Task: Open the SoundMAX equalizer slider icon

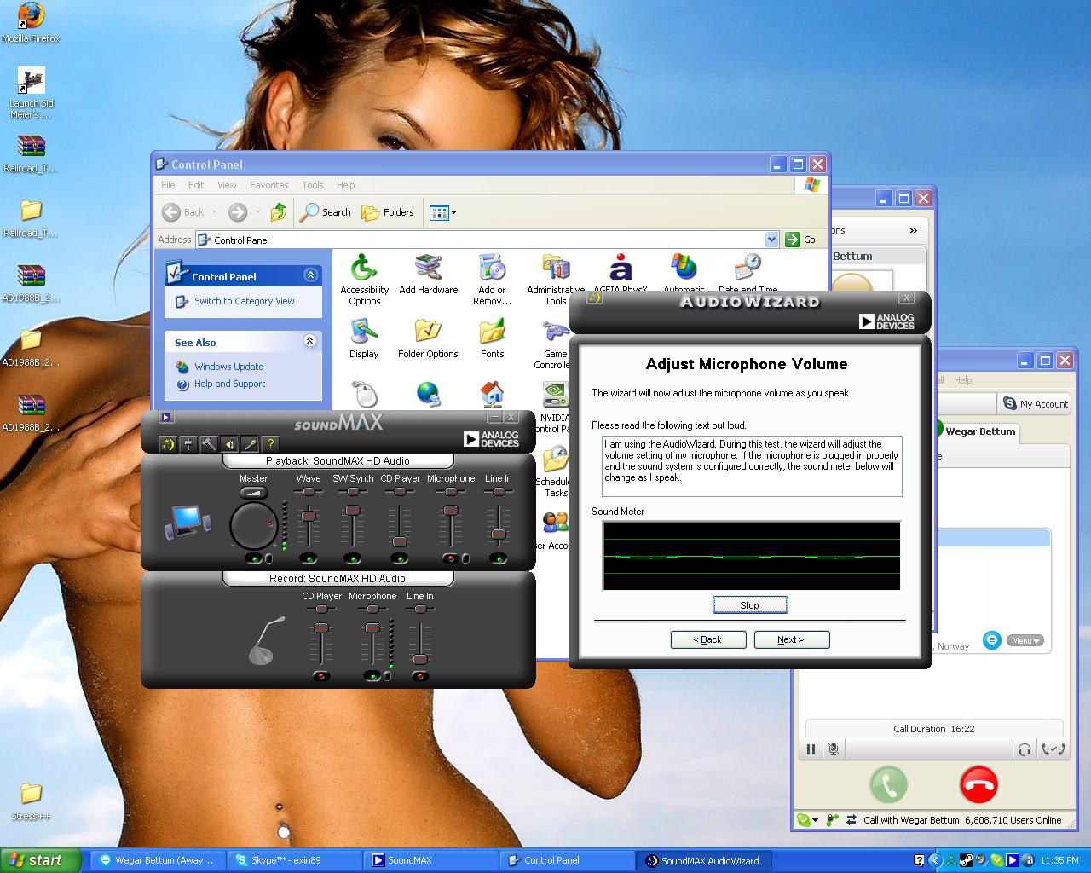Action: (188, 443)
